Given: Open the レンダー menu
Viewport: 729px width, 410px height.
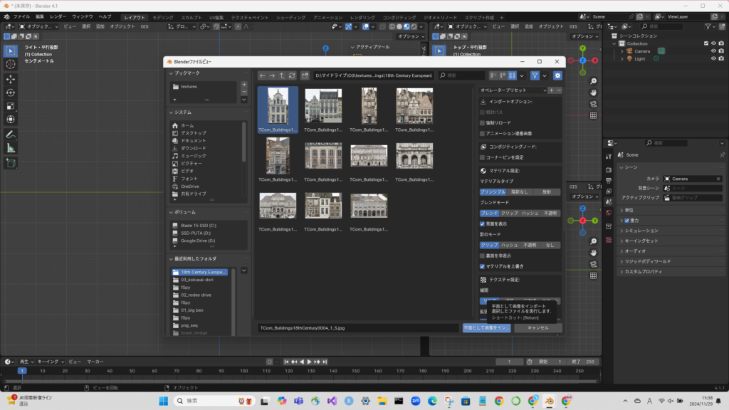Looking at the screenshot, I should click(x=58, y=16).
